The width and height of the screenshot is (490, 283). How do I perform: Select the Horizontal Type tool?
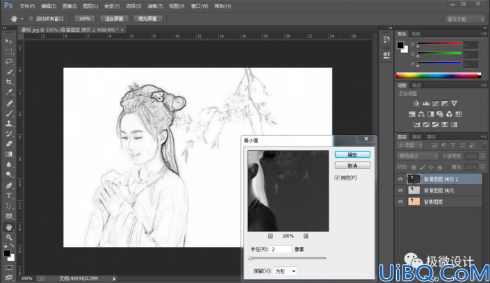[9, 196]
